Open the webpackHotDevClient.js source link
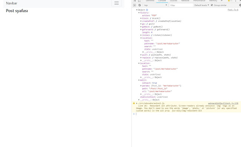 click(x=223, y=103)
